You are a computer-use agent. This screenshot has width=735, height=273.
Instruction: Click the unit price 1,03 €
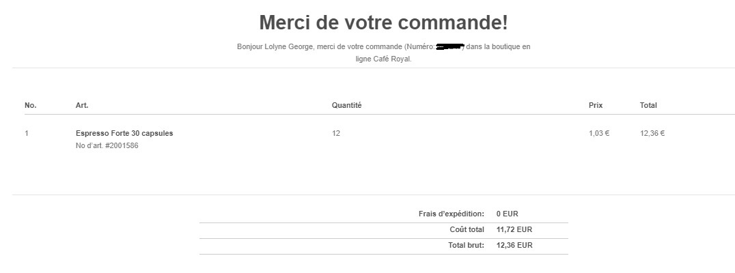coord(599,134)
